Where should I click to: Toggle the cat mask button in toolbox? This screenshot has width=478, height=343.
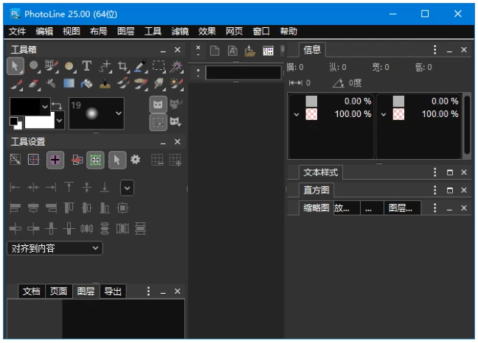click(159, 105)
